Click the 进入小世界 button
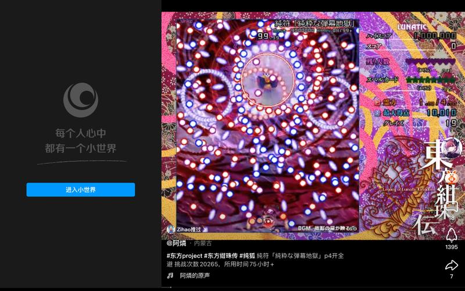The height and width of the screenshot is (291, 465). coord(81,190)
